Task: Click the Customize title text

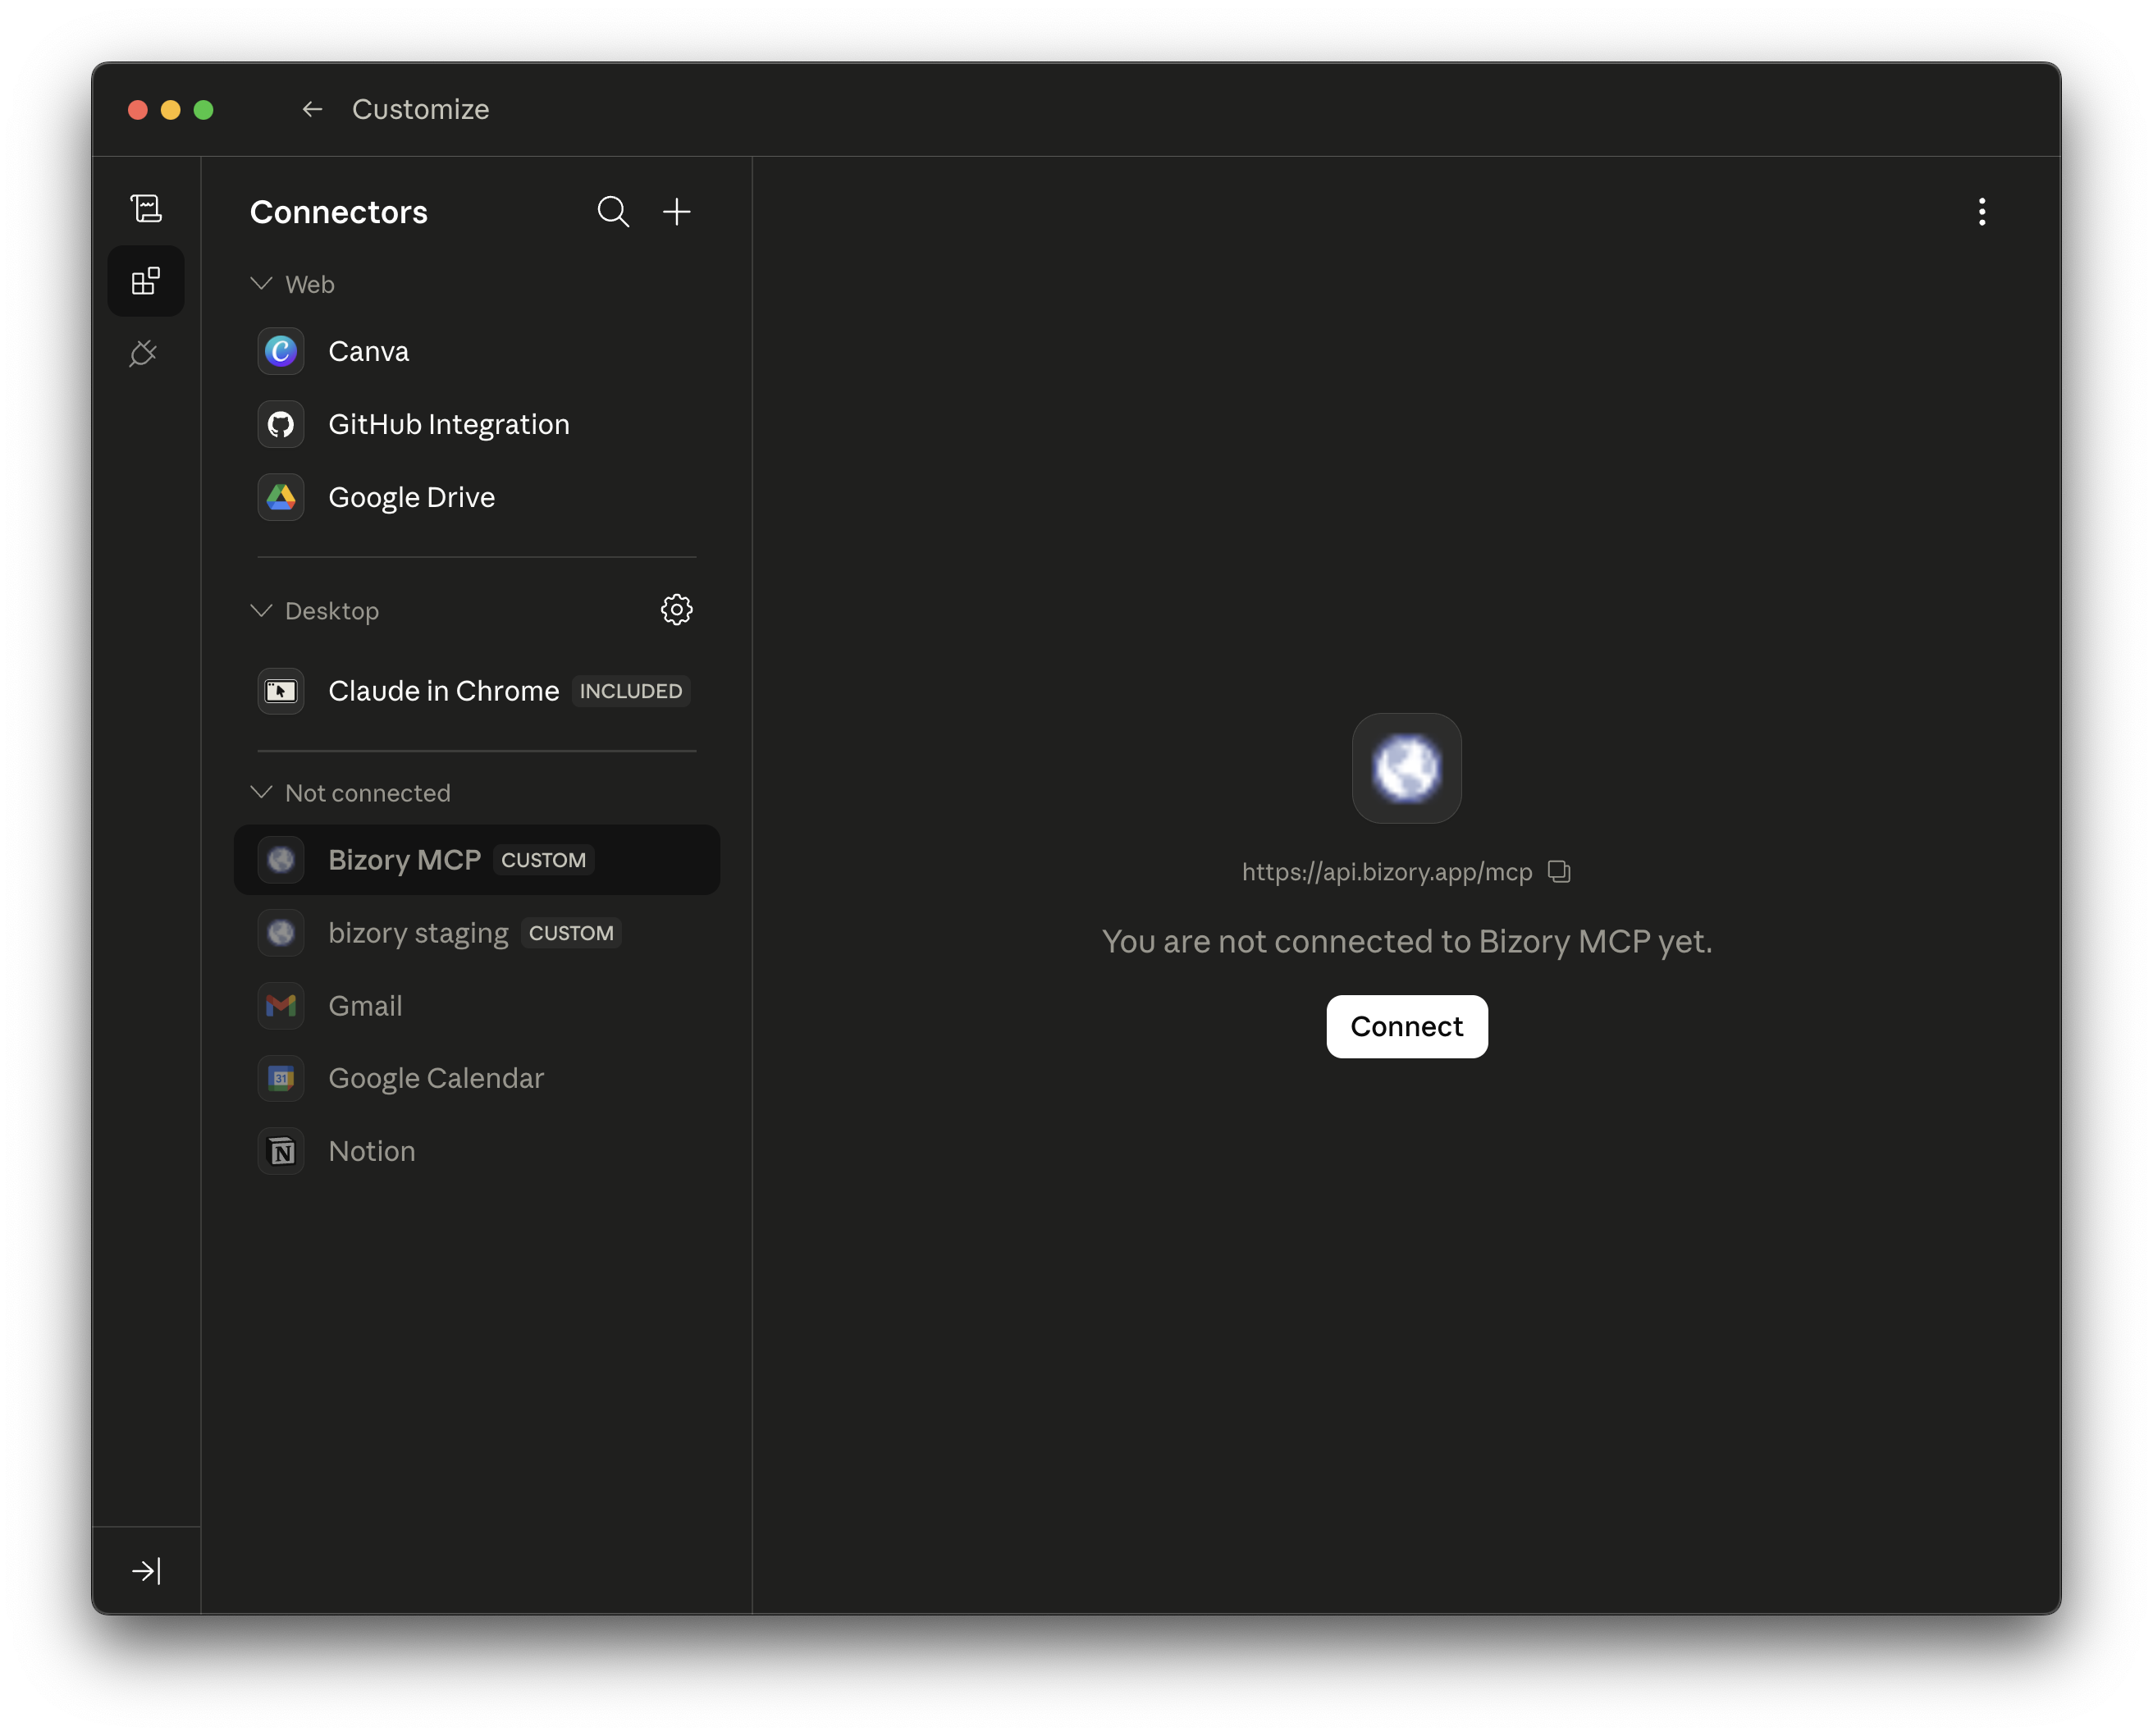Action: 420,109
